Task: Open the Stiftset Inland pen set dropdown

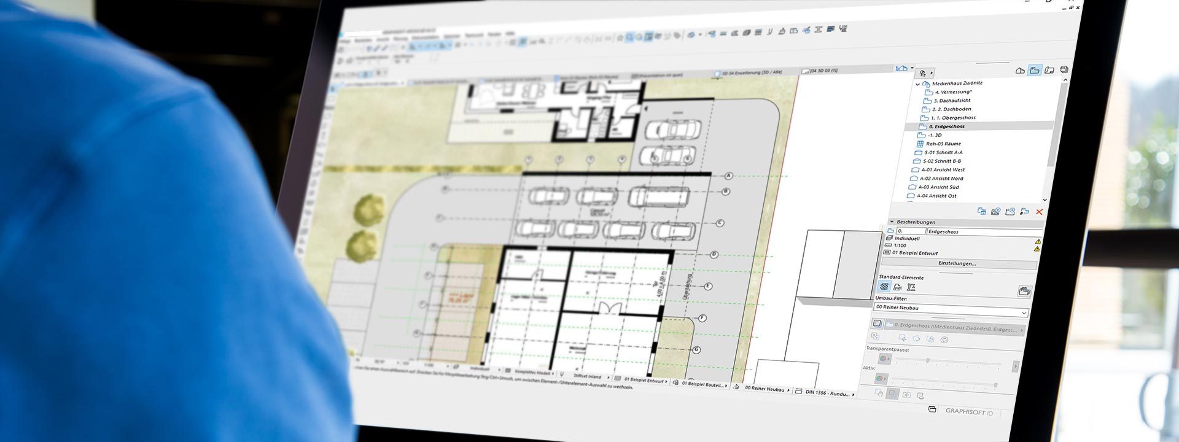Action: [x=585, y=376]
